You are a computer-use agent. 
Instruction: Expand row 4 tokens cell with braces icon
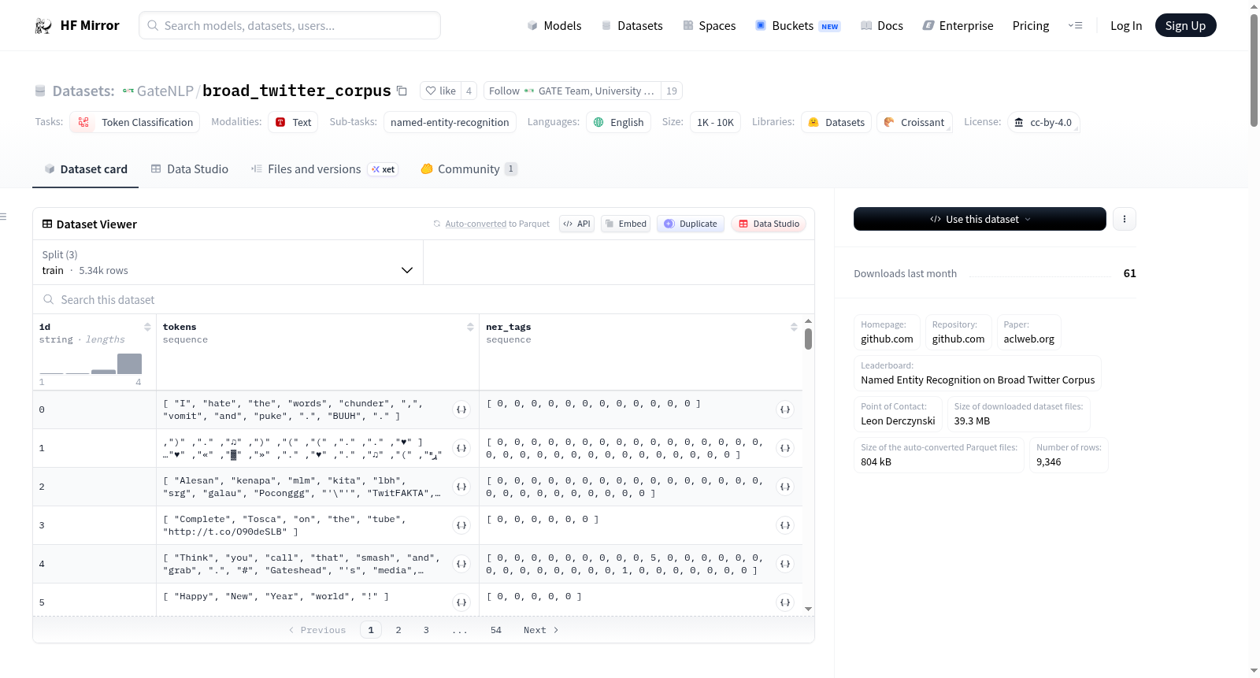pyautogui.click(x=462, y=564)
